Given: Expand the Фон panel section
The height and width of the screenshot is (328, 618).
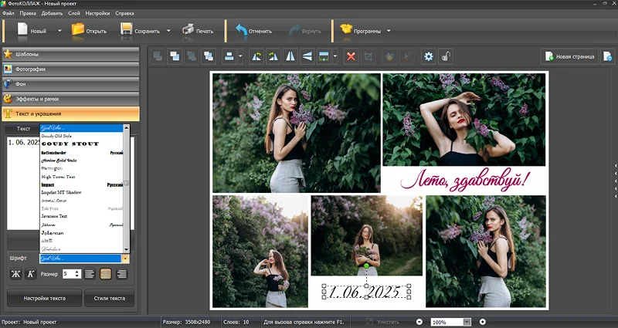Looking at the screenshot, I should point(70,84).
